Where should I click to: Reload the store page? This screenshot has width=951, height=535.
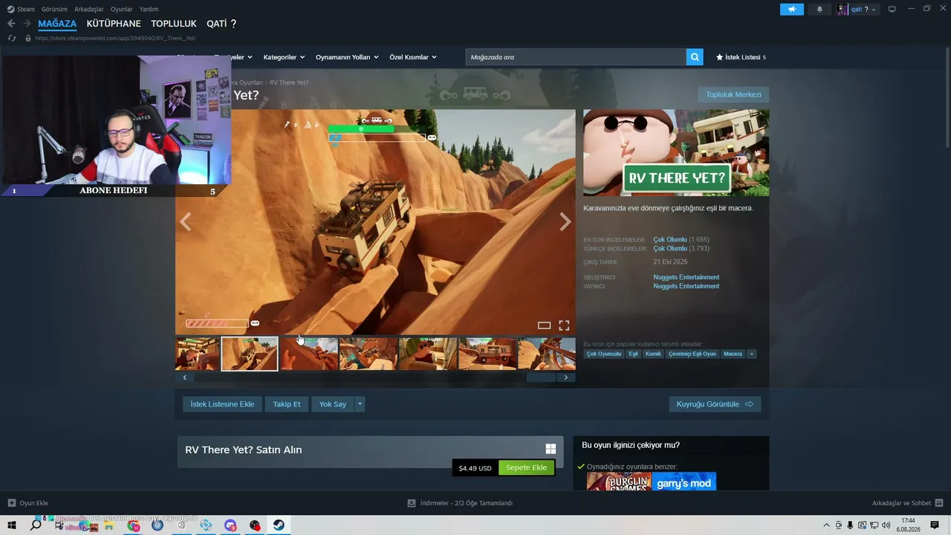click(11, 38)
